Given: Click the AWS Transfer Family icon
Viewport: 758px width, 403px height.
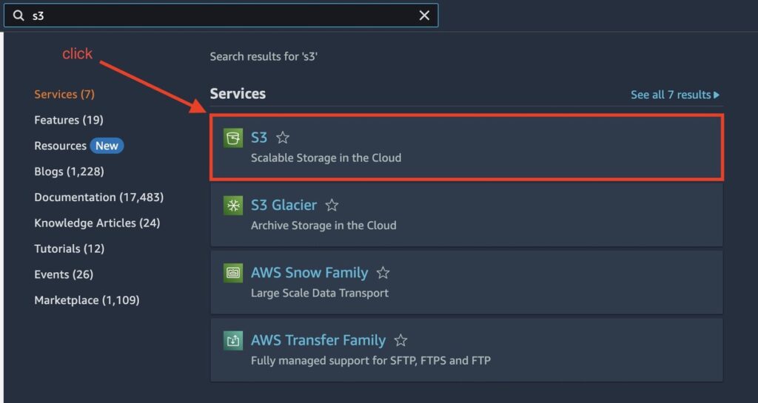Looking at the screenshot, I should pos(233,341).
